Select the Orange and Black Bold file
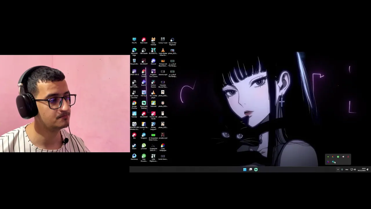 (x=163, y=63)
